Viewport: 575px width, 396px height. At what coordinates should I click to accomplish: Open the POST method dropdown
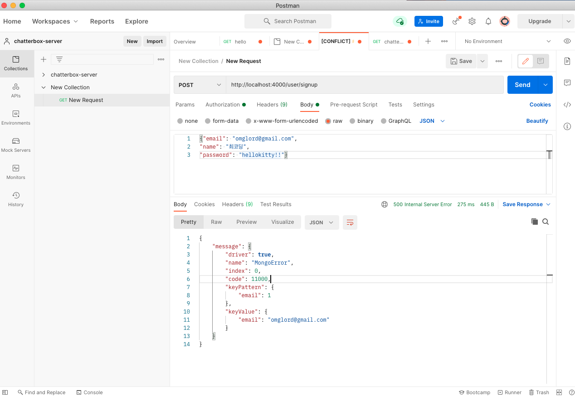pos(200,85)
